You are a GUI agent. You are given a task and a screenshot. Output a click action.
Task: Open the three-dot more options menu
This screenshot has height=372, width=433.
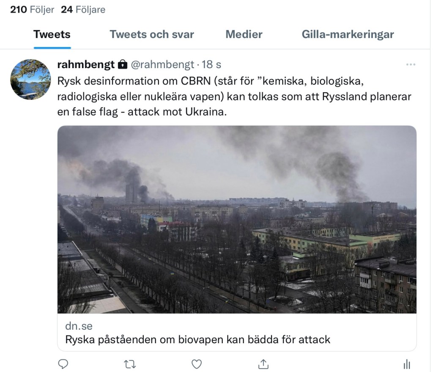411,65
